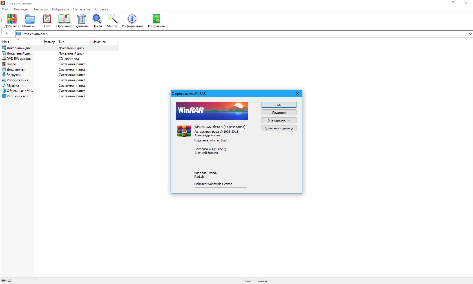Click the Видео folder icon
The height and width of the screenshot is (284, 473).
[4, 64]
